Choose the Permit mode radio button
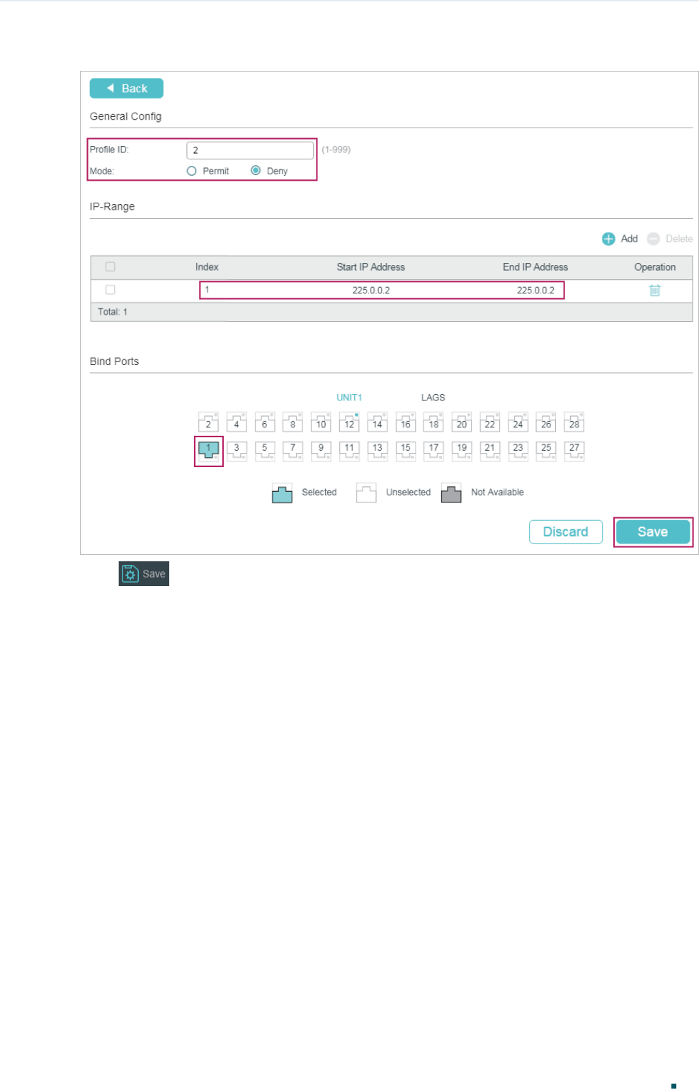 click(191, 171)
